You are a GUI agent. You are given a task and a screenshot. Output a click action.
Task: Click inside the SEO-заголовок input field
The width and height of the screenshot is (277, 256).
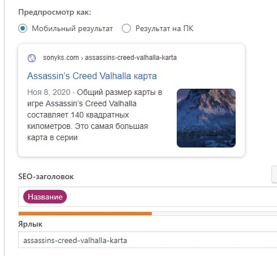[170, 197]
